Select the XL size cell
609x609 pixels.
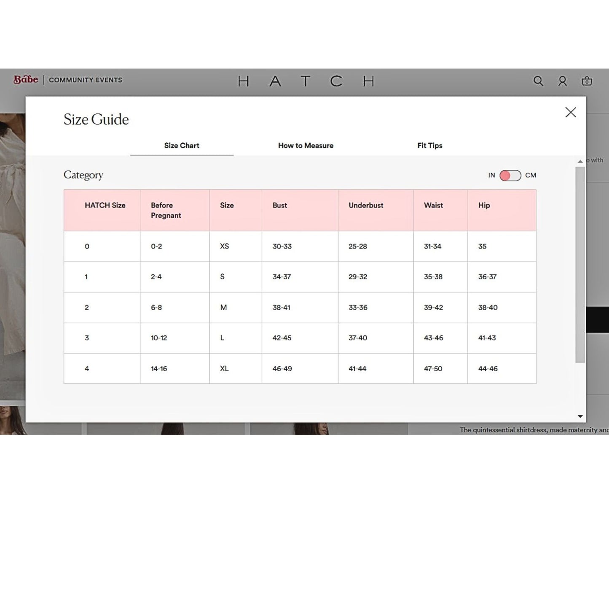224,369
